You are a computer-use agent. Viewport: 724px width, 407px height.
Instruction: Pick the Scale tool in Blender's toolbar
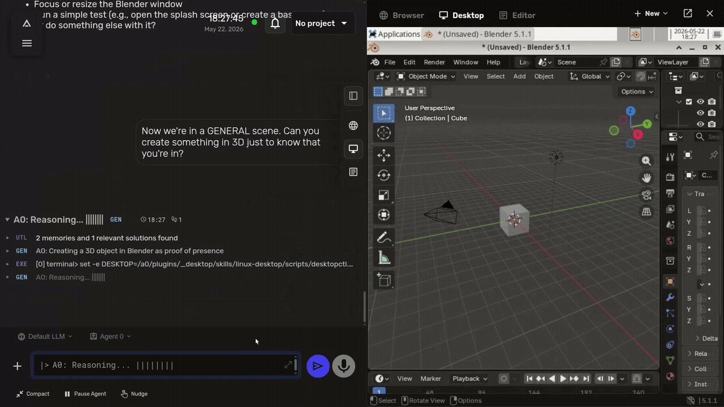pos(384,195)
